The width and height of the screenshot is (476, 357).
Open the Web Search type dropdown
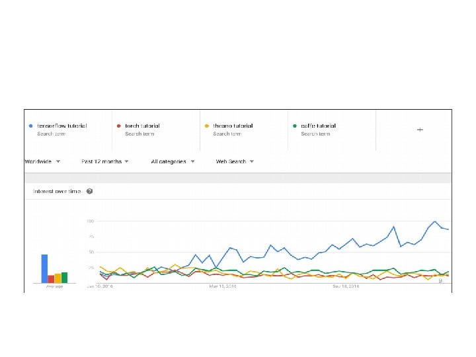tap(235, 161)
